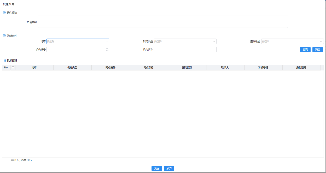Image resolution: width=326 pixels, height=173 pixels.
Task: Click the 机构编号 input field
Action: pyautogui.click(x=76, y=49)
